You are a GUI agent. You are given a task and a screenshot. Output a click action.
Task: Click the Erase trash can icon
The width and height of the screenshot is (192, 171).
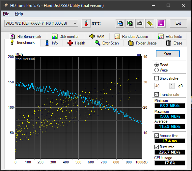[x=168, y=43]
